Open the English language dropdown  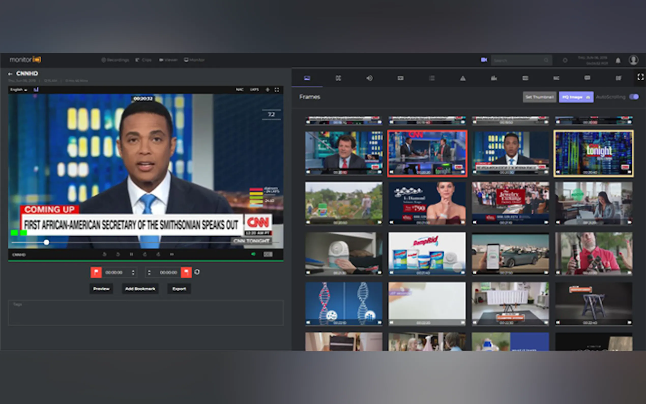(19, 90)
